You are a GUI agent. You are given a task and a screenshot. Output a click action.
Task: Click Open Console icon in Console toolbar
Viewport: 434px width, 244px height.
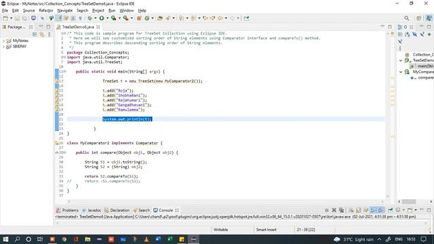coord(410,210)
